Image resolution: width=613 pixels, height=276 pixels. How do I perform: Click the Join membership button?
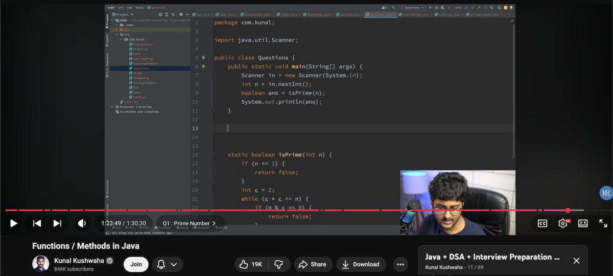[x=136, y=264]
